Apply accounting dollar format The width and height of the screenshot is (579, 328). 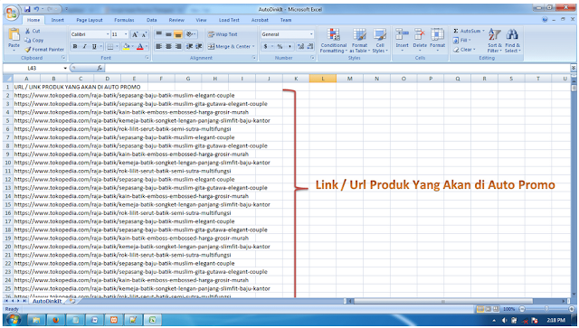(x=265, y=46)
